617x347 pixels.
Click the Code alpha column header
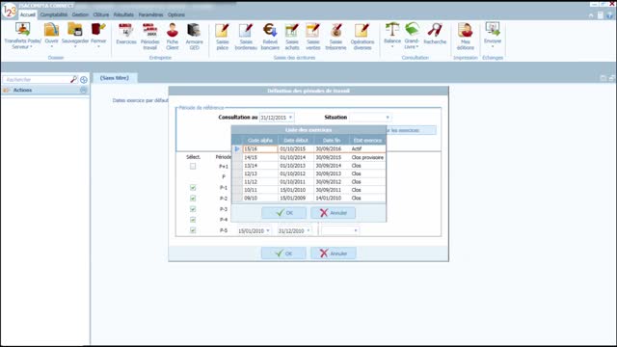tap(260, 141)
